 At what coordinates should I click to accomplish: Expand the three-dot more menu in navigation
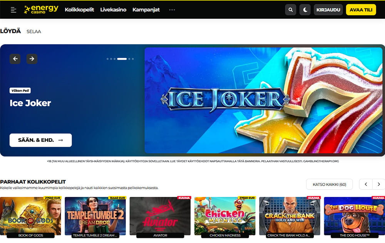click(x=172, y=10)
